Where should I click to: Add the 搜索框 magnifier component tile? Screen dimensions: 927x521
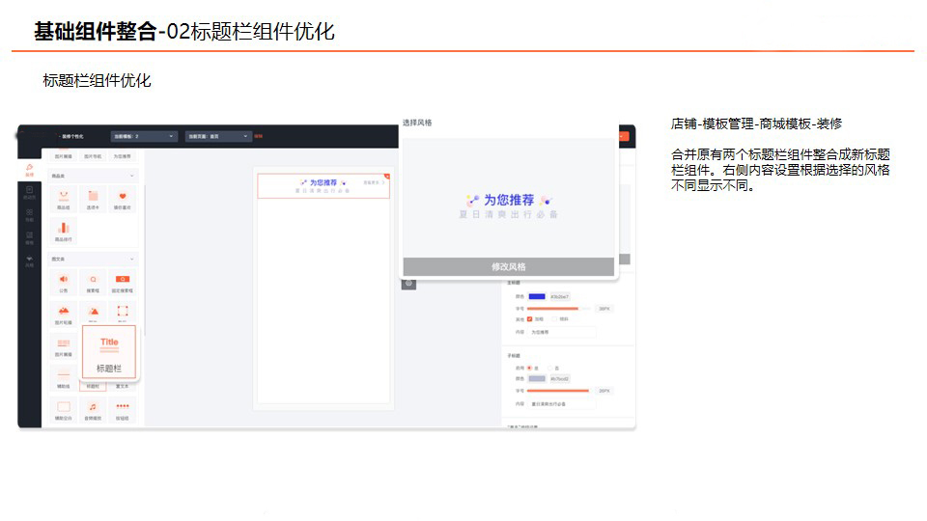pyautogui.click(x=93, y=283)
